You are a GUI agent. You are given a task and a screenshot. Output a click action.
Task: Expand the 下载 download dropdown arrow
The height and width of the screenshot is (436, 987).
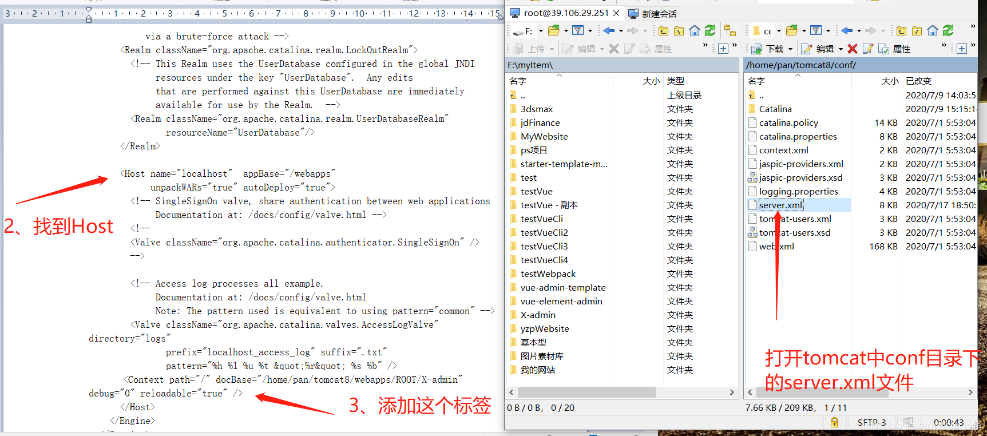tap(791, 49)
